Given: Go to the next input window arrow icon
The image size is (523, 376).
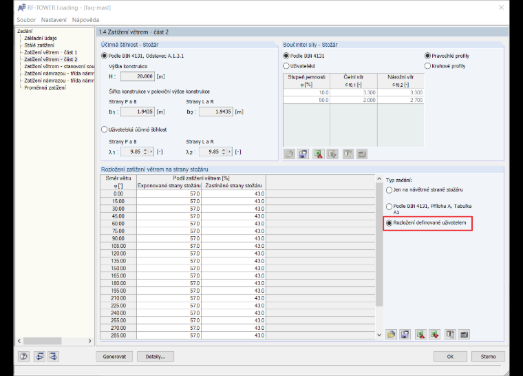Looking at the screenshot, I should [x=54, y=356].
